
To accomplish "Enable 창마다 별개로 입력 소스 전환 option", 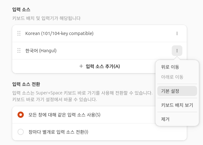I will (x=21, y=132).
